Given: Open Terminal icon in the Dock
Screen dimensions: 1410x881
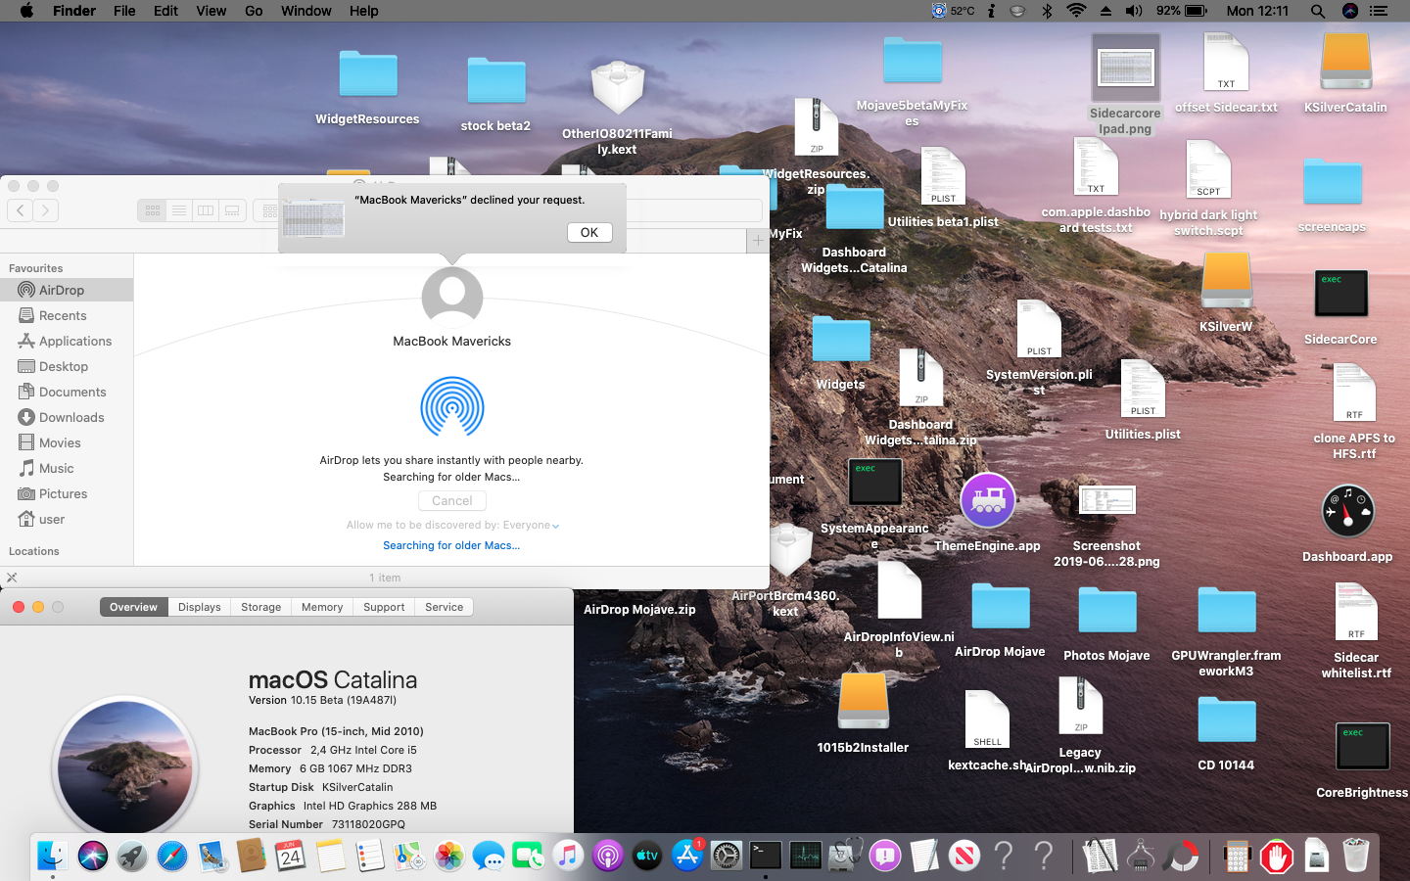Looking at the screenshot, I should pyautogui.click(x=766, y=856).
